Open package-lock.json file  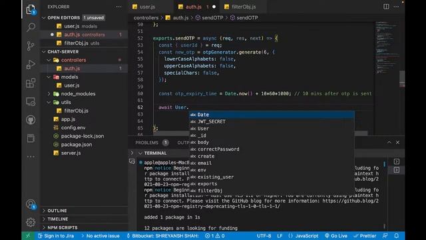85,136
